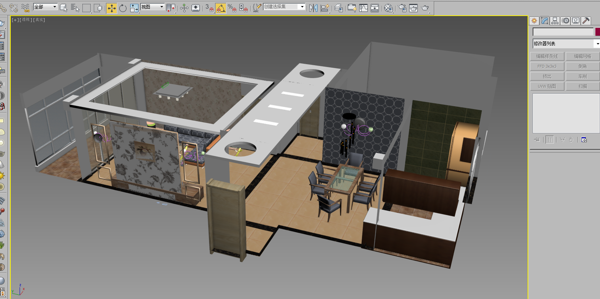Toggle the Percent Snap button
This screenshot has width=600, height=299.
click(x=232, y=8)
